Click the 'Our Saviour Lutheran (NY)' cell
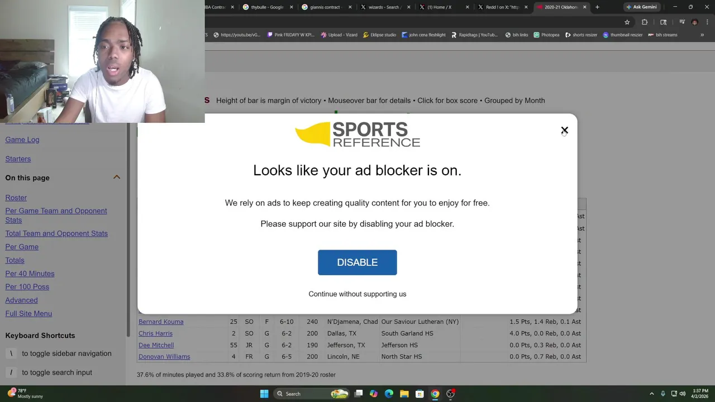This screenshot has height=402, width=715. tap(420, 322)
